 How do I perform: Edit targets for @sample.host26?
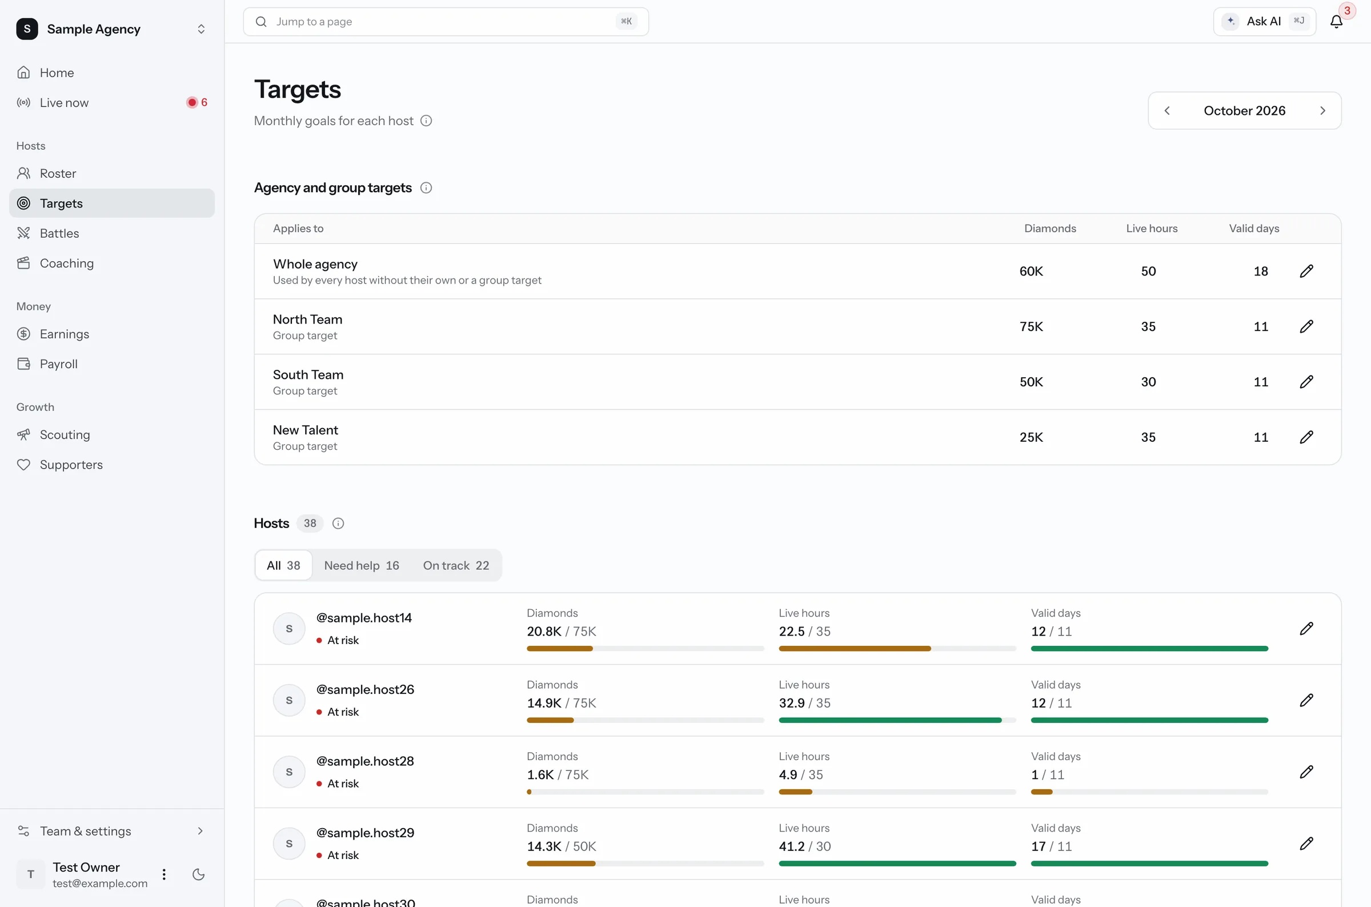[1306, 701]
